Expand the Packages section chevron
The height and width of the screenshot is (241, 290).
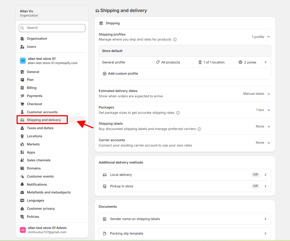click(x=269, y=110)
